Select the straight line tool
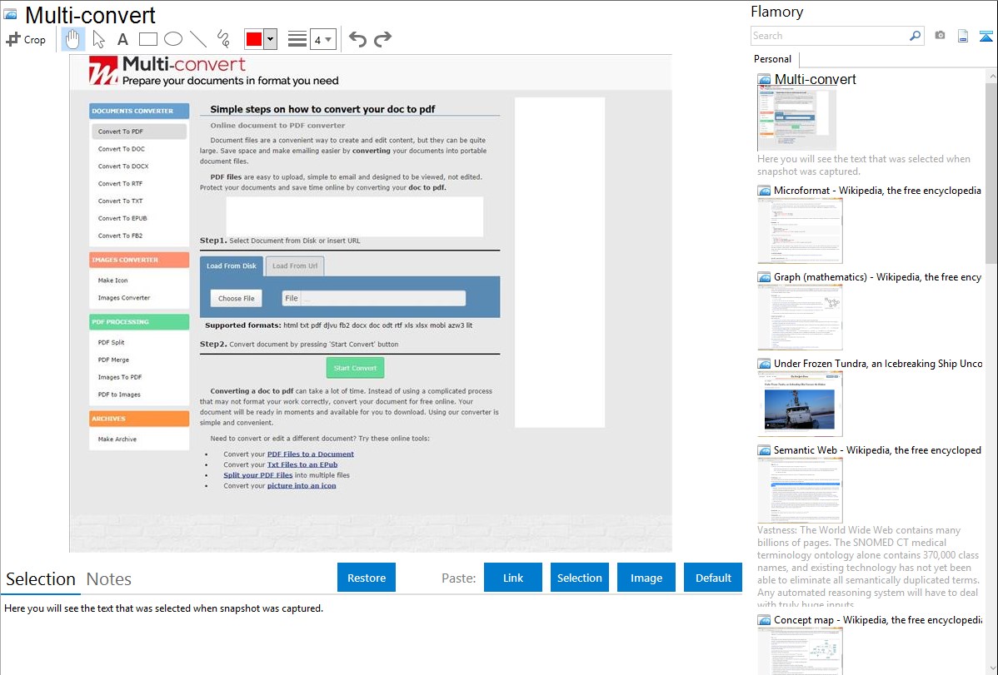 pos(198,39)
